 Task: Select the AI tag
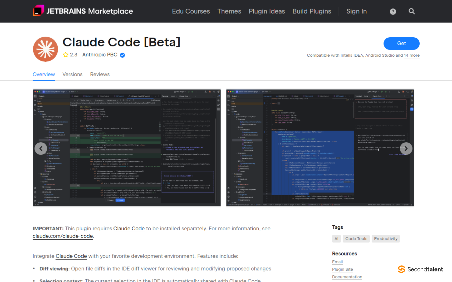(x=336, y=239)
